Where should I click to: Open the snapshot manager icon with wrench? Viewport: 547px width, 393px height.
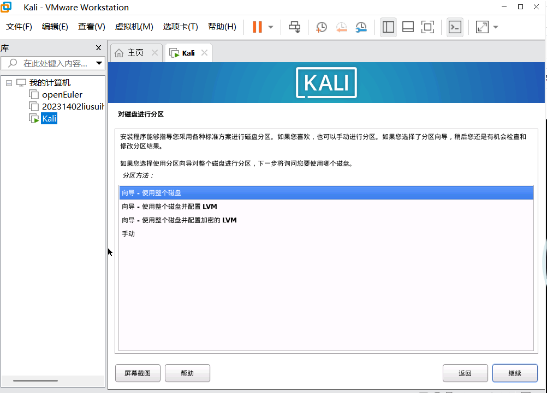[361, 27]
